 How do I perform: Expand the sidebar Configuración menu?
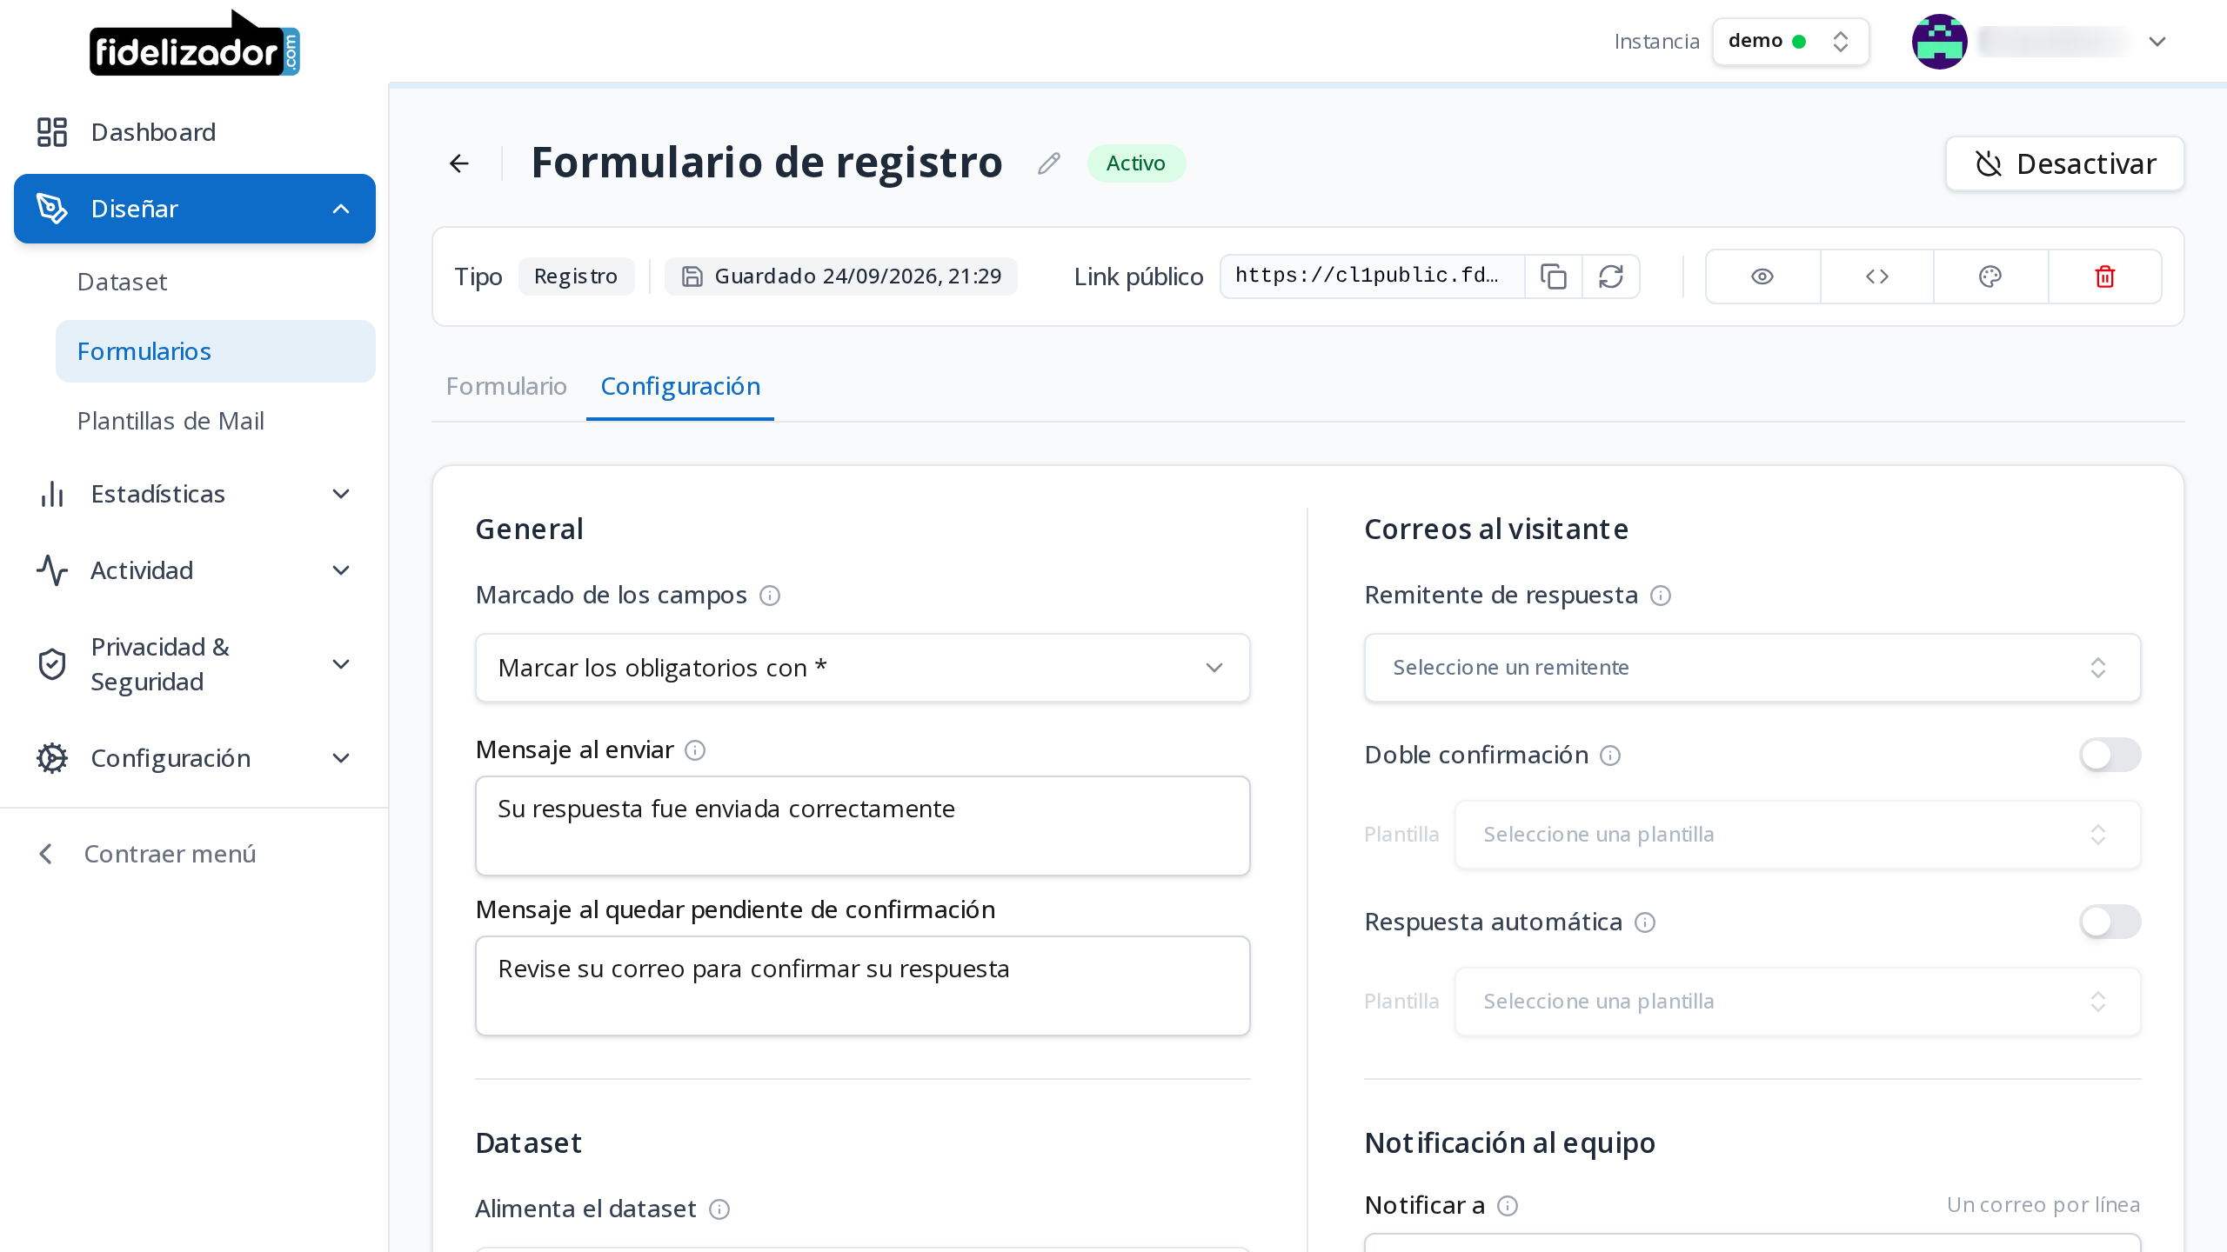195,758
